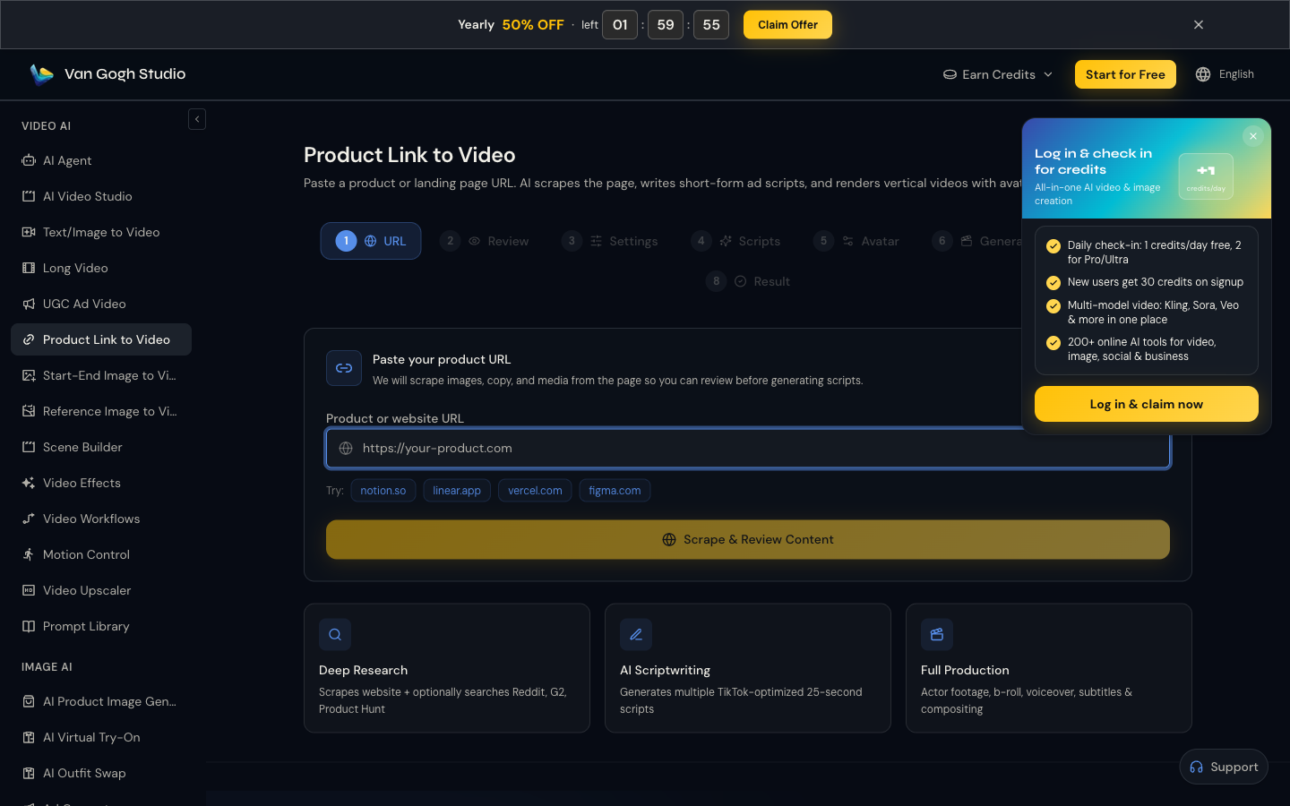
Task: Click Scrape & Review Content button
Action: coord(748,539)
